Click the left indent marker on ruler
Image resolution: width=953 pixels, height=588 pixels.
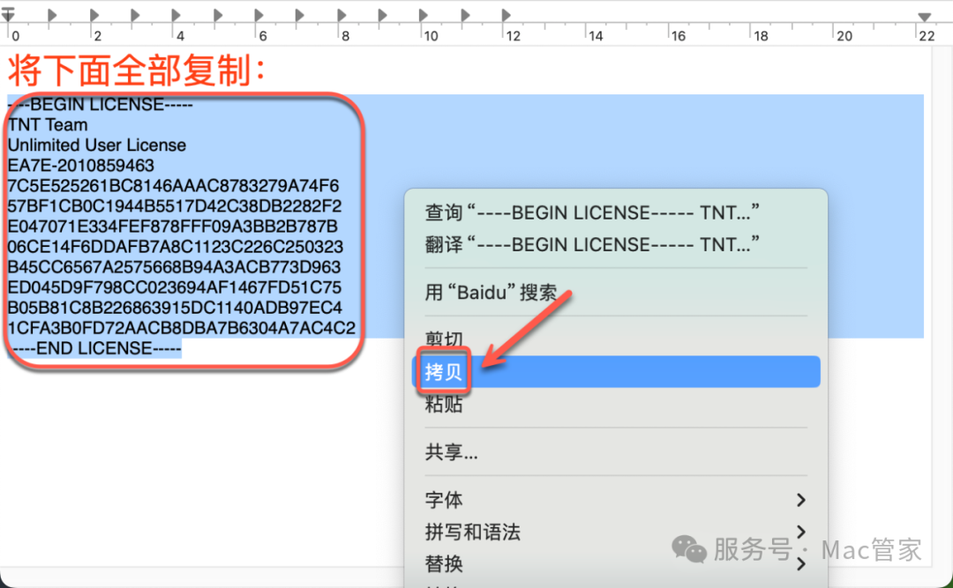(8, 15)
